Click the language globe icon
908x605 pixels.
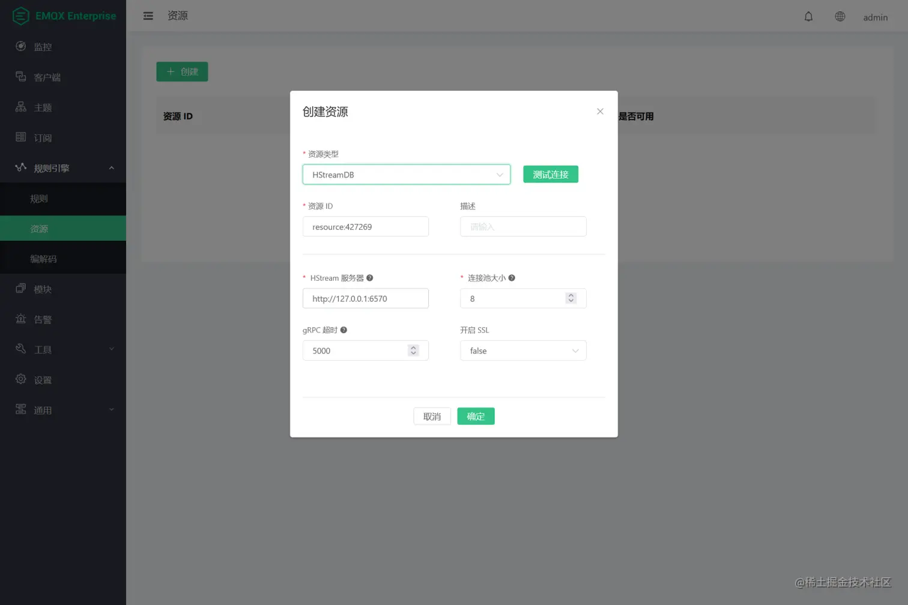point(840,16)
